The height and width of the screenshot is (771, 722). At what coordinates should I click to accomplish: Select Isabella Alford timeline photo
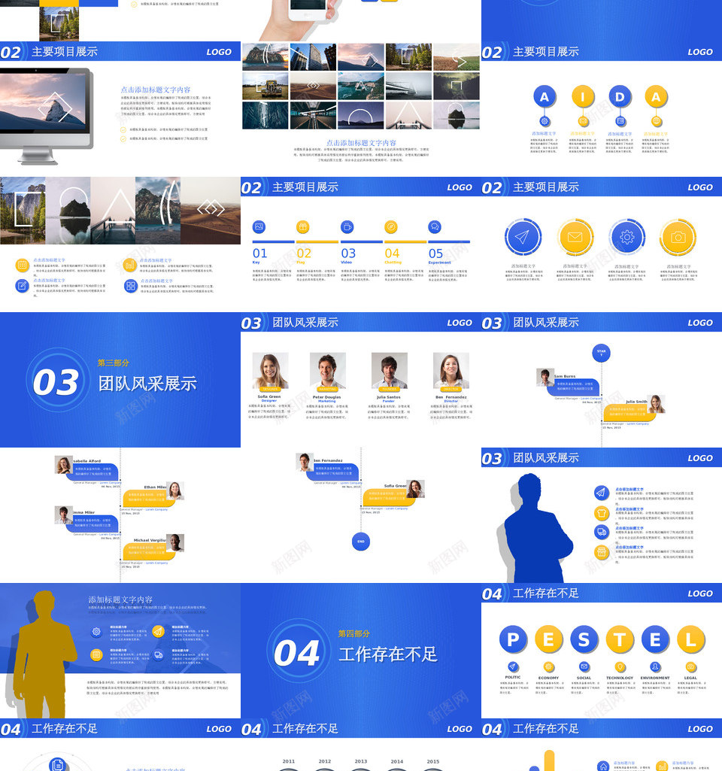63,465
